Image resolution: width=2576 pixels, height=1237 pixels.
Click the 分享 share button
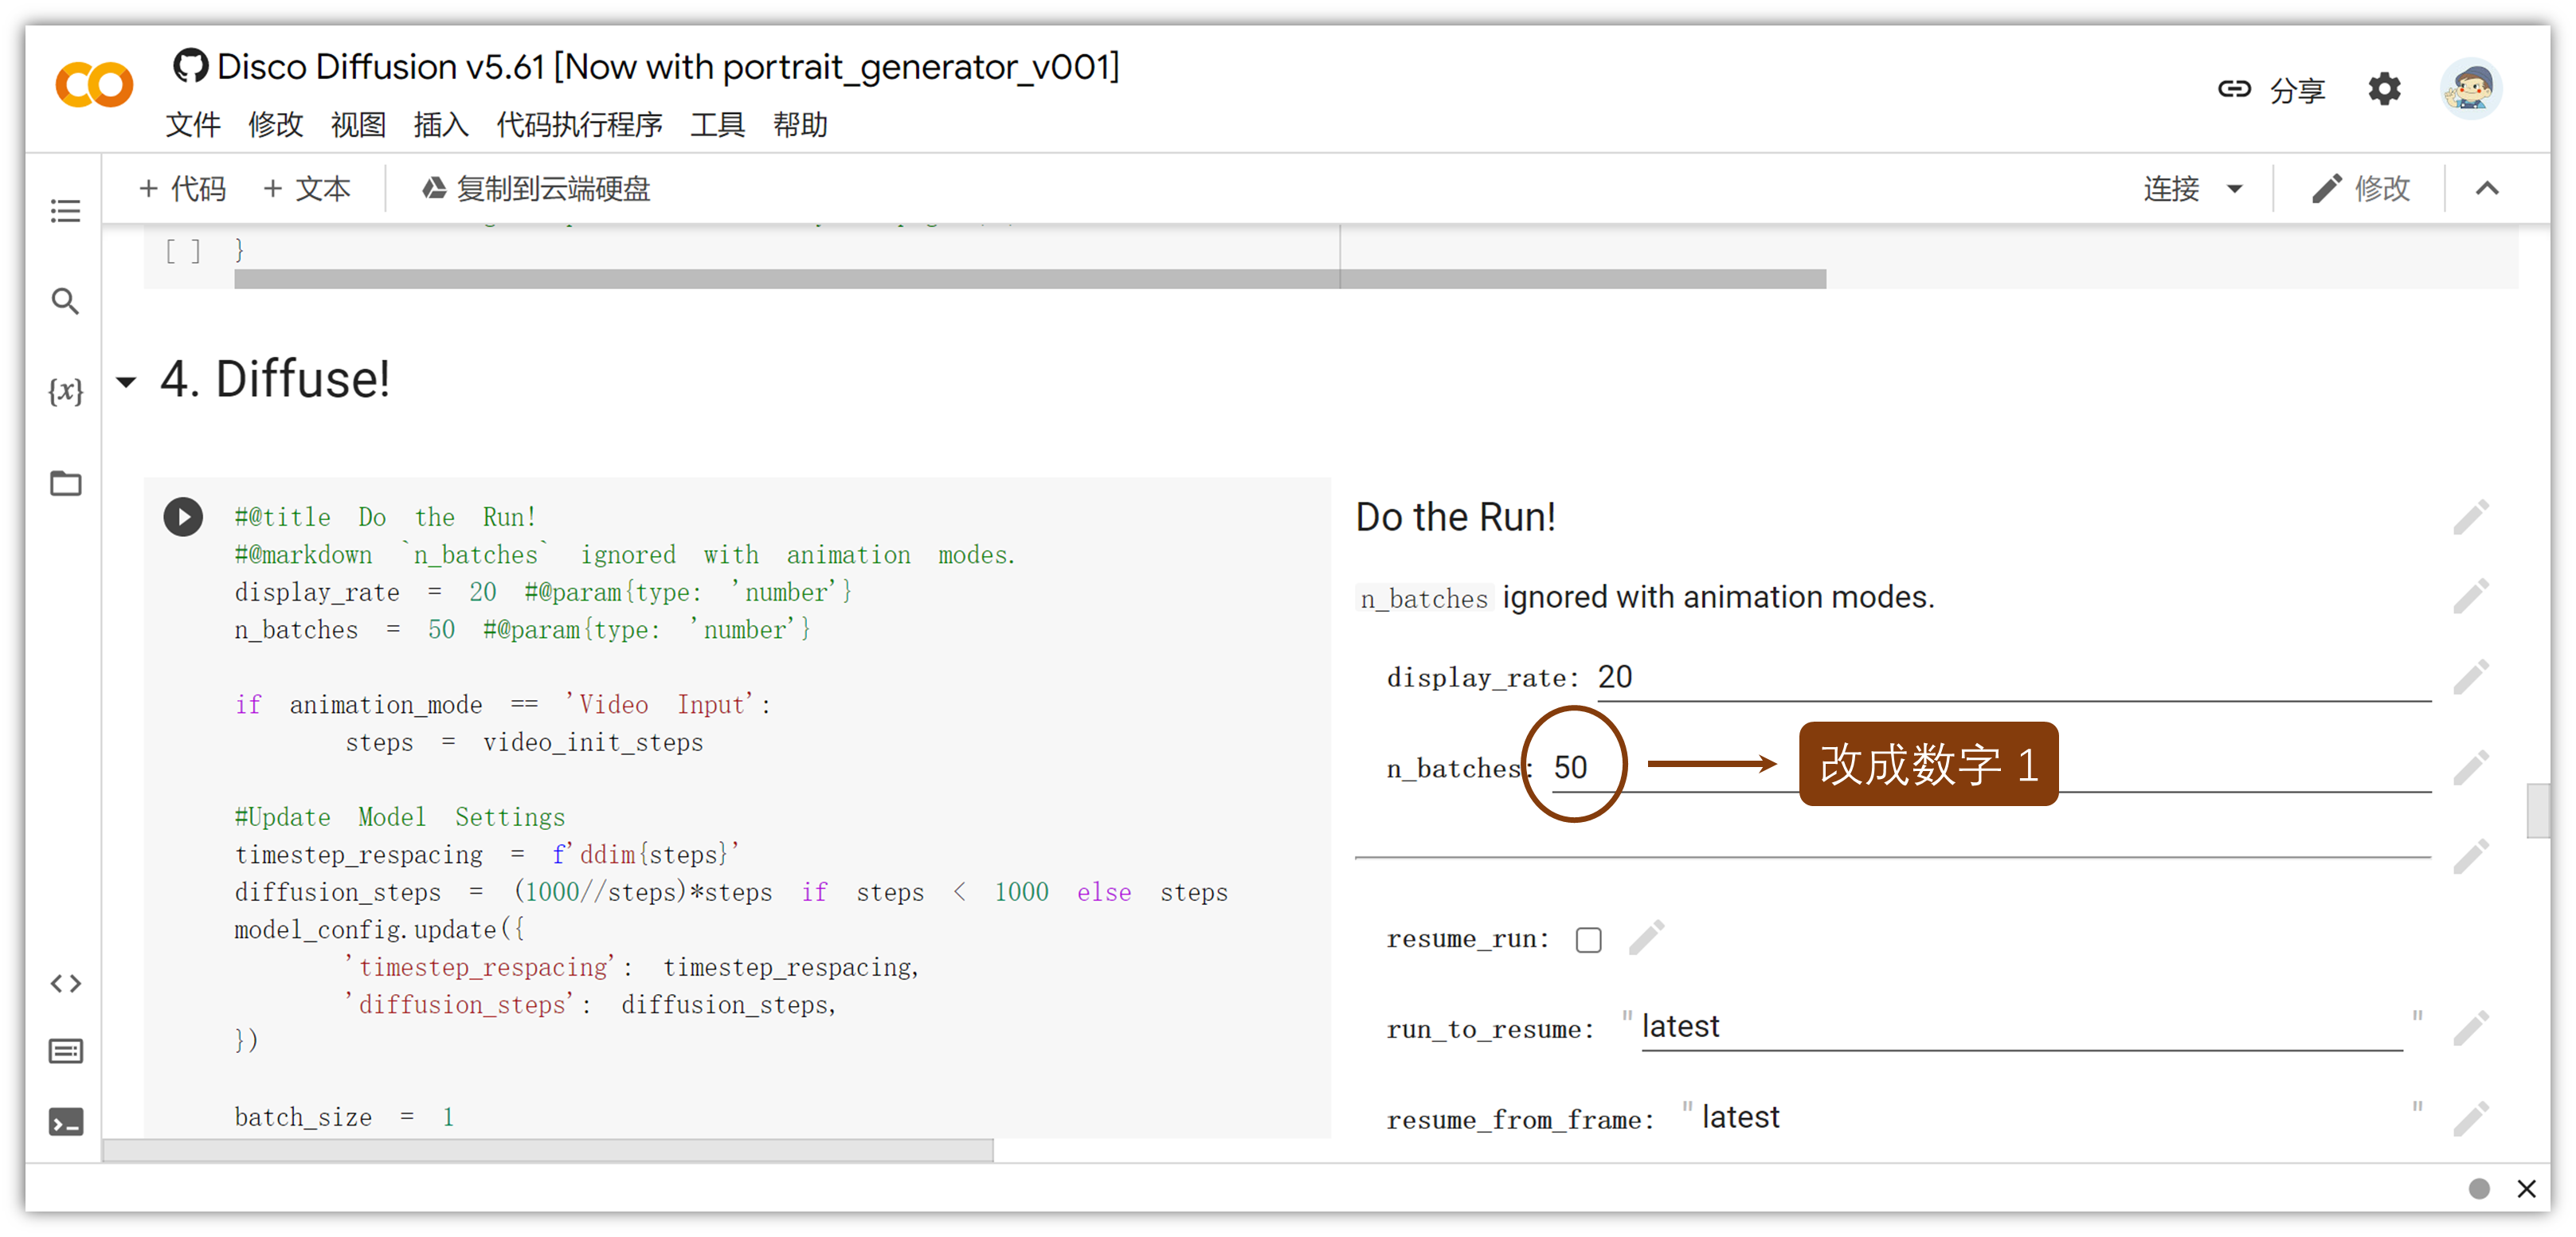tap(2297, 90)
